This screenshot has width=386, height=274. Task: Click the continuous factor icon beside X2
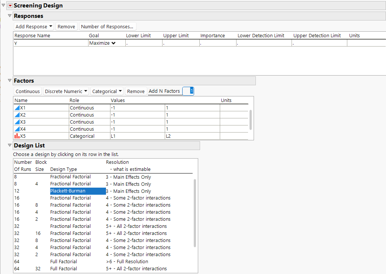17,115
